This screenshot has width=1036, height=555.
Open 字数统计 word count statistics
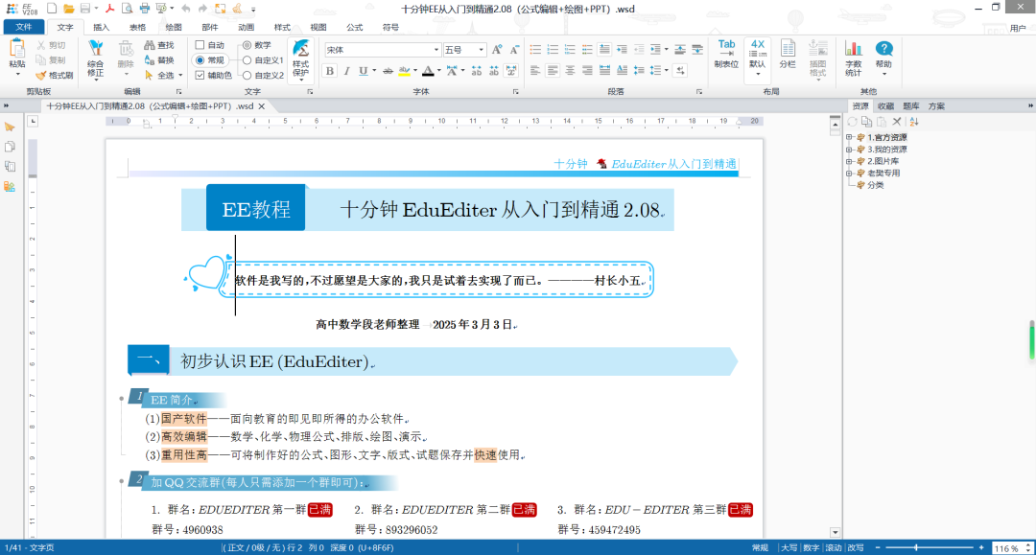[854, 58]
